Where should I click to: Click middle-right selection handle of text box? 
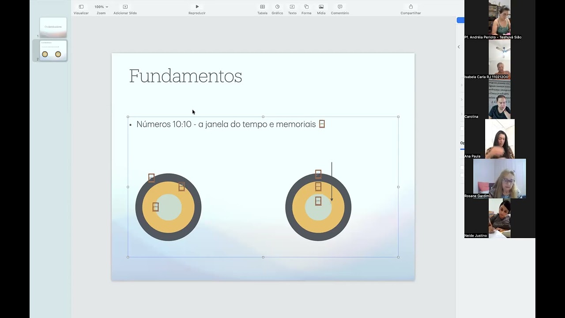398,187
